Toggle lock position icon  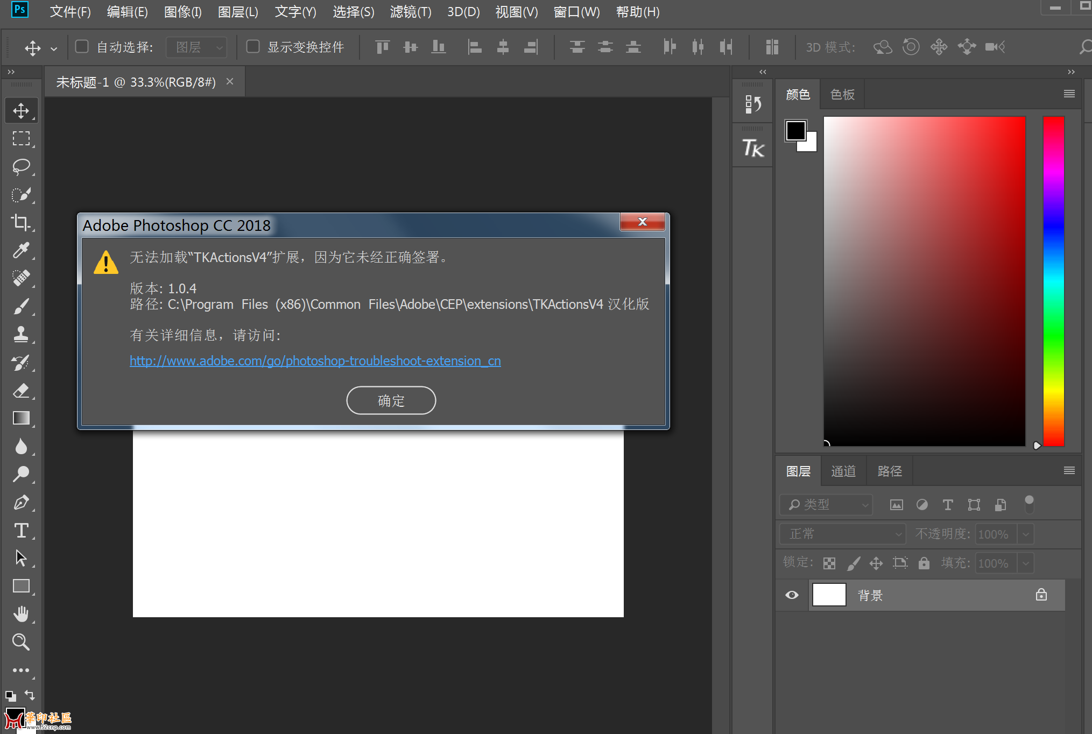[x=876, y=563]
